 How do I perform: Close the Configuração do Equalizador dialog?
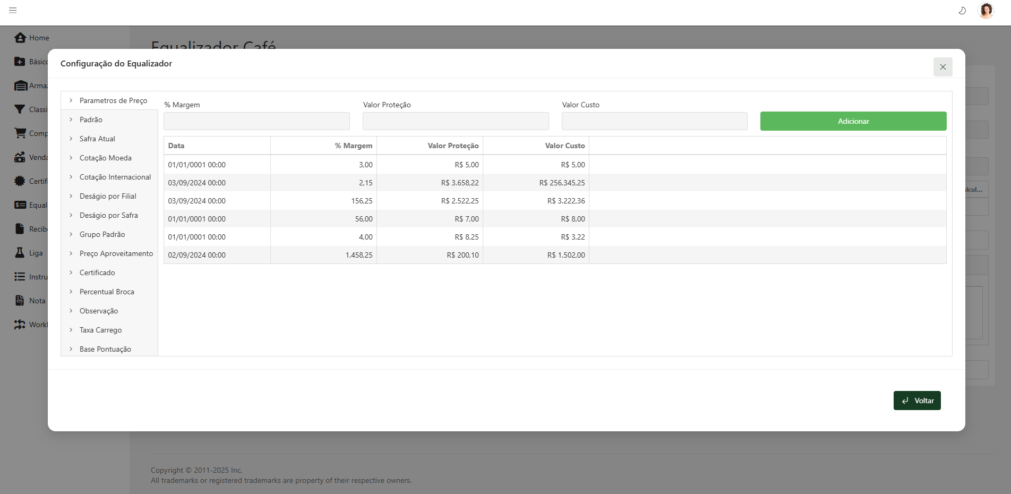click(943, 67)
